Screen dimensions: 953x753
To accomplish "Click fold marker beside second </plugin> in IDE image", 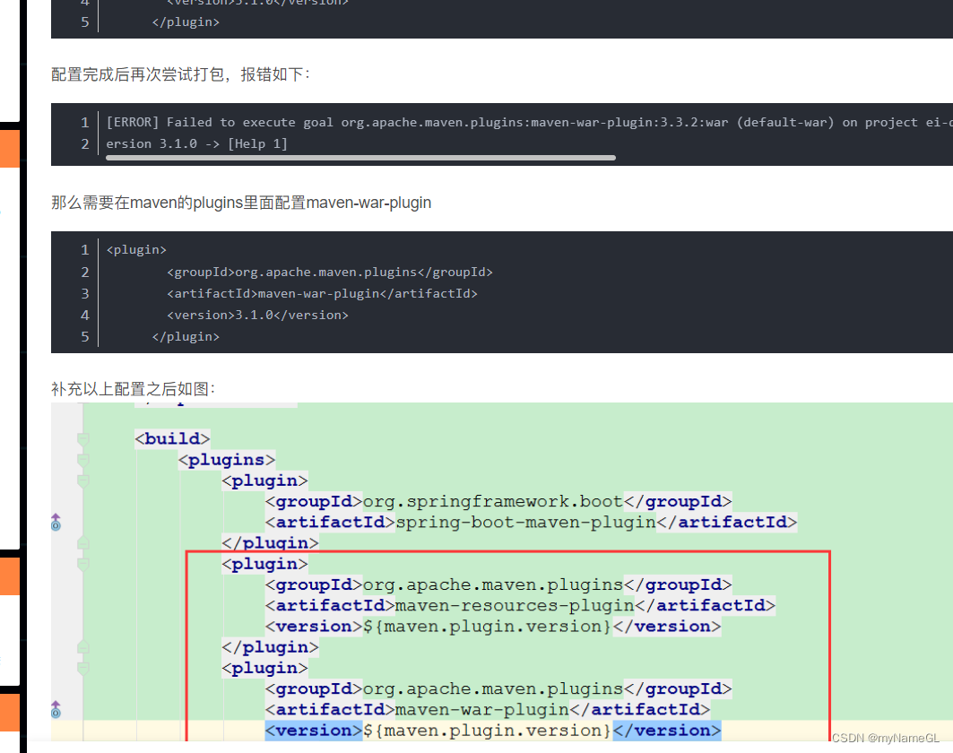I will [x=83, y=647].
